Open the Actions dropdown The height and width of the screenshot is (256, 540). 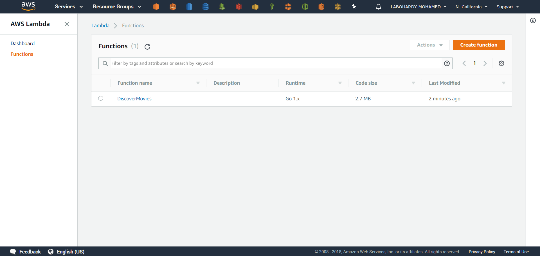(x=429, y=45)
